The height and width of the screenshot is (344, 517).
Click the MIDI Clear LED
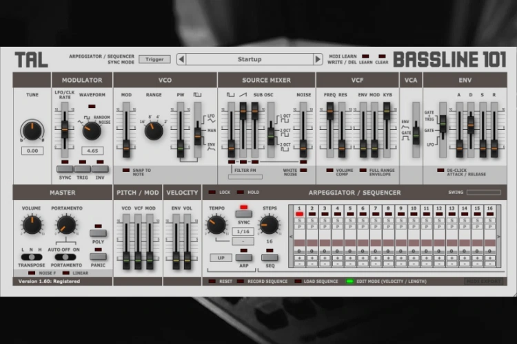[382, 56]
